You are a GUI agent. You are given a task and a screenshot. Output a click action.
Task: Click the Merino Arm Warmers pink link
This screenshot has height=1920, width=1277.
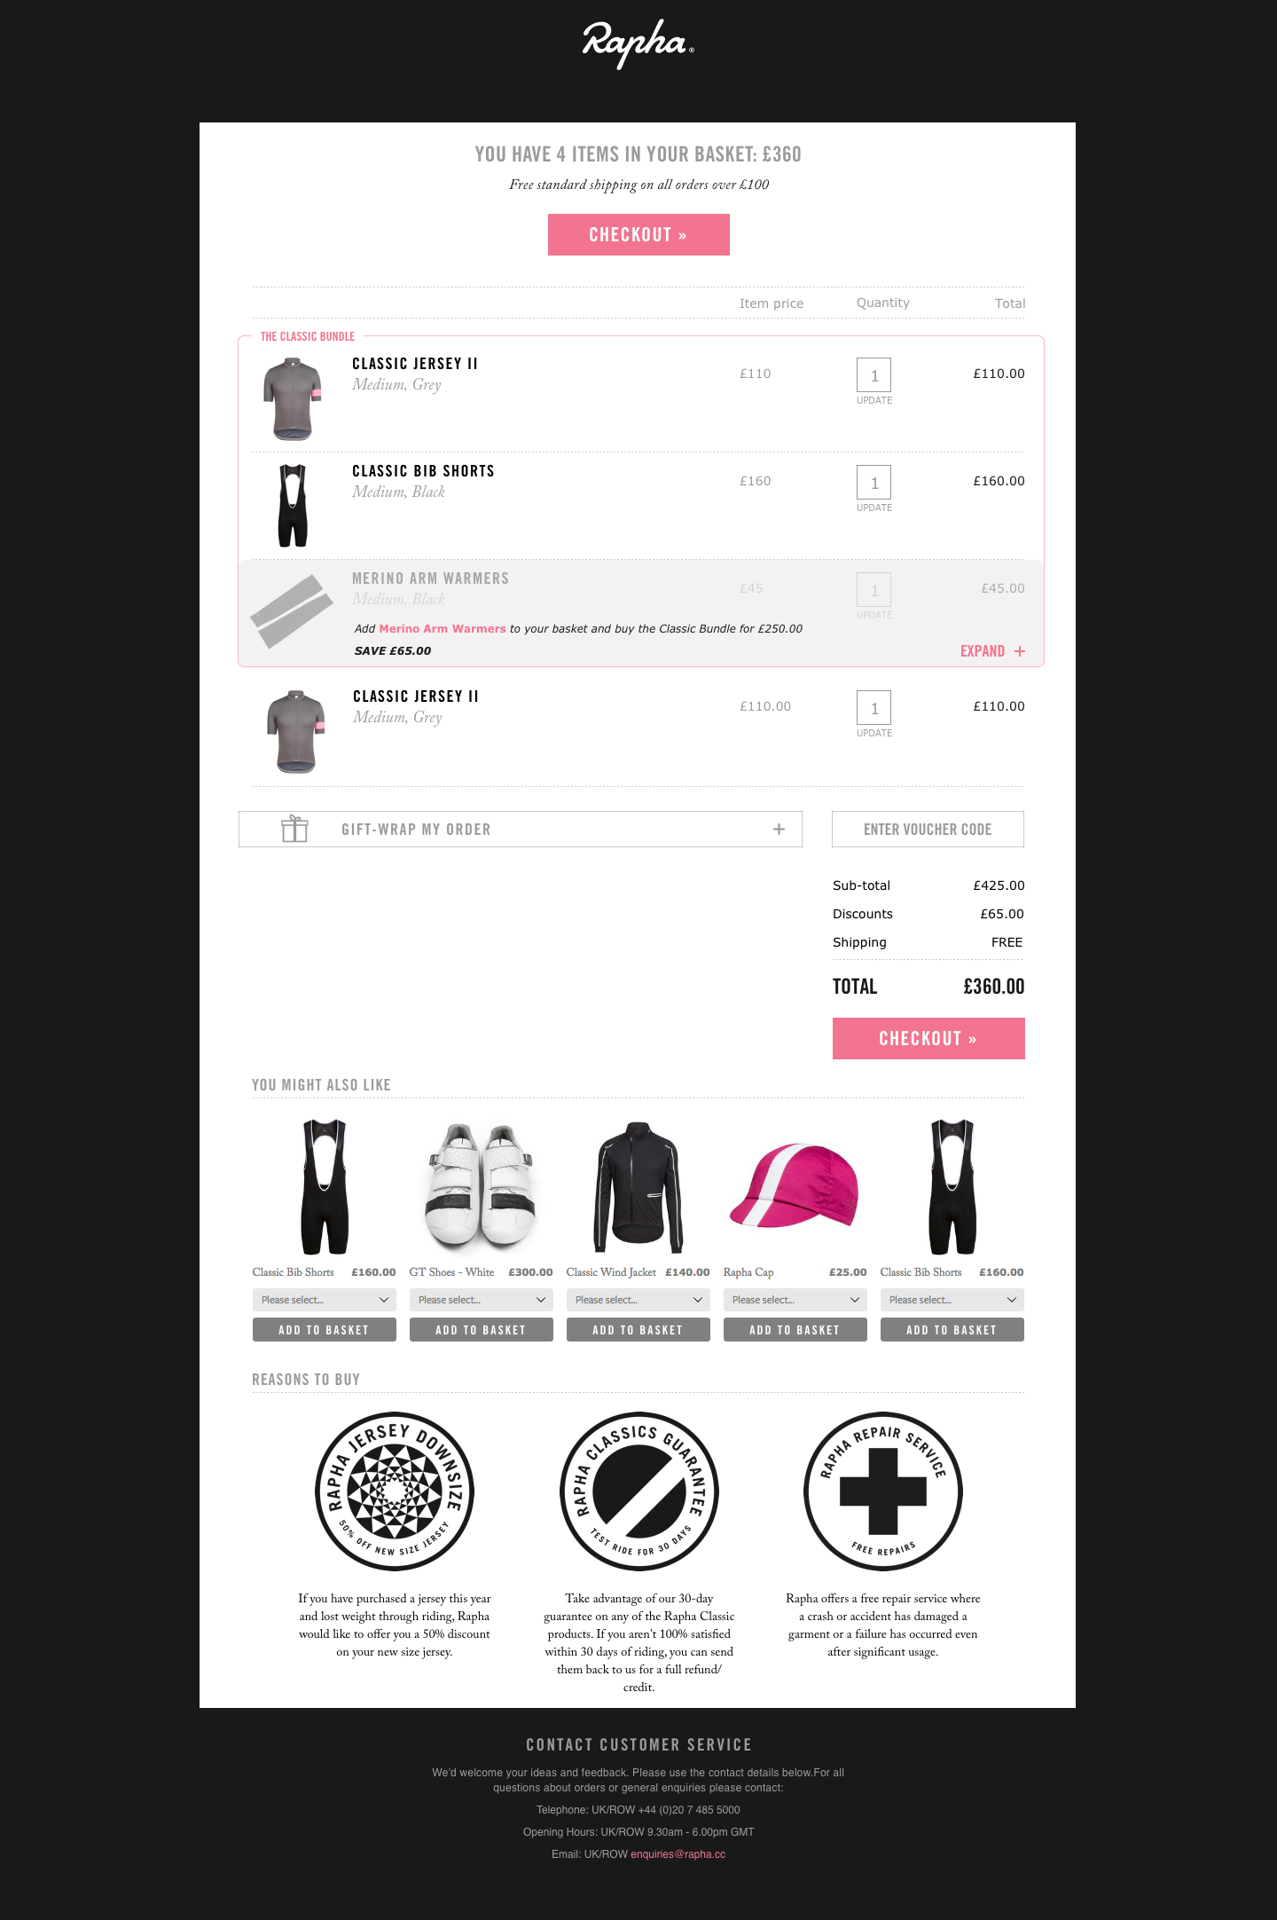pyautogui.click(x=443, y=629)
